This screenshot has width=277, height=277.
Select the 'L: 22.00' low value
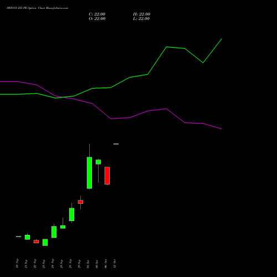[x=141, y=19]
